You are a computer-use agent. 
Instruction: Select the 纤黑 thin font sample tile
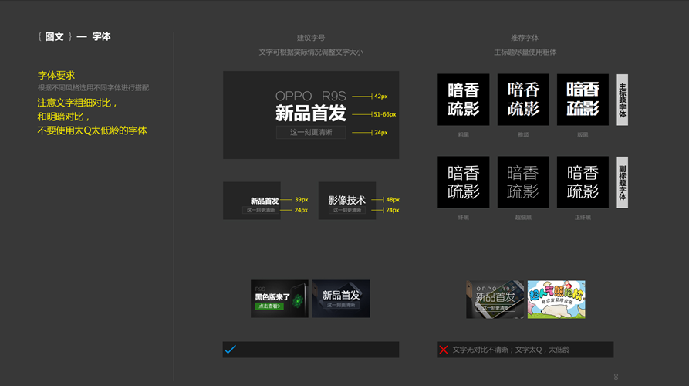[x=464, y=182]
